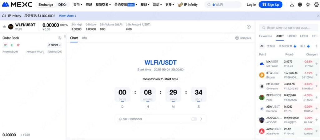Open the 理财 dropdown menu
This screenshot has height=140, width=320.
[145, 4]
